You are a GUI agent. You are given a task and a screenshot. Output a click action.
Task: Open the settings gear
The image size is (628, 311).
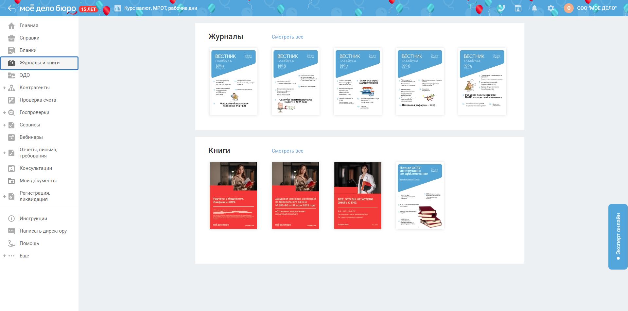pos(551,8)
